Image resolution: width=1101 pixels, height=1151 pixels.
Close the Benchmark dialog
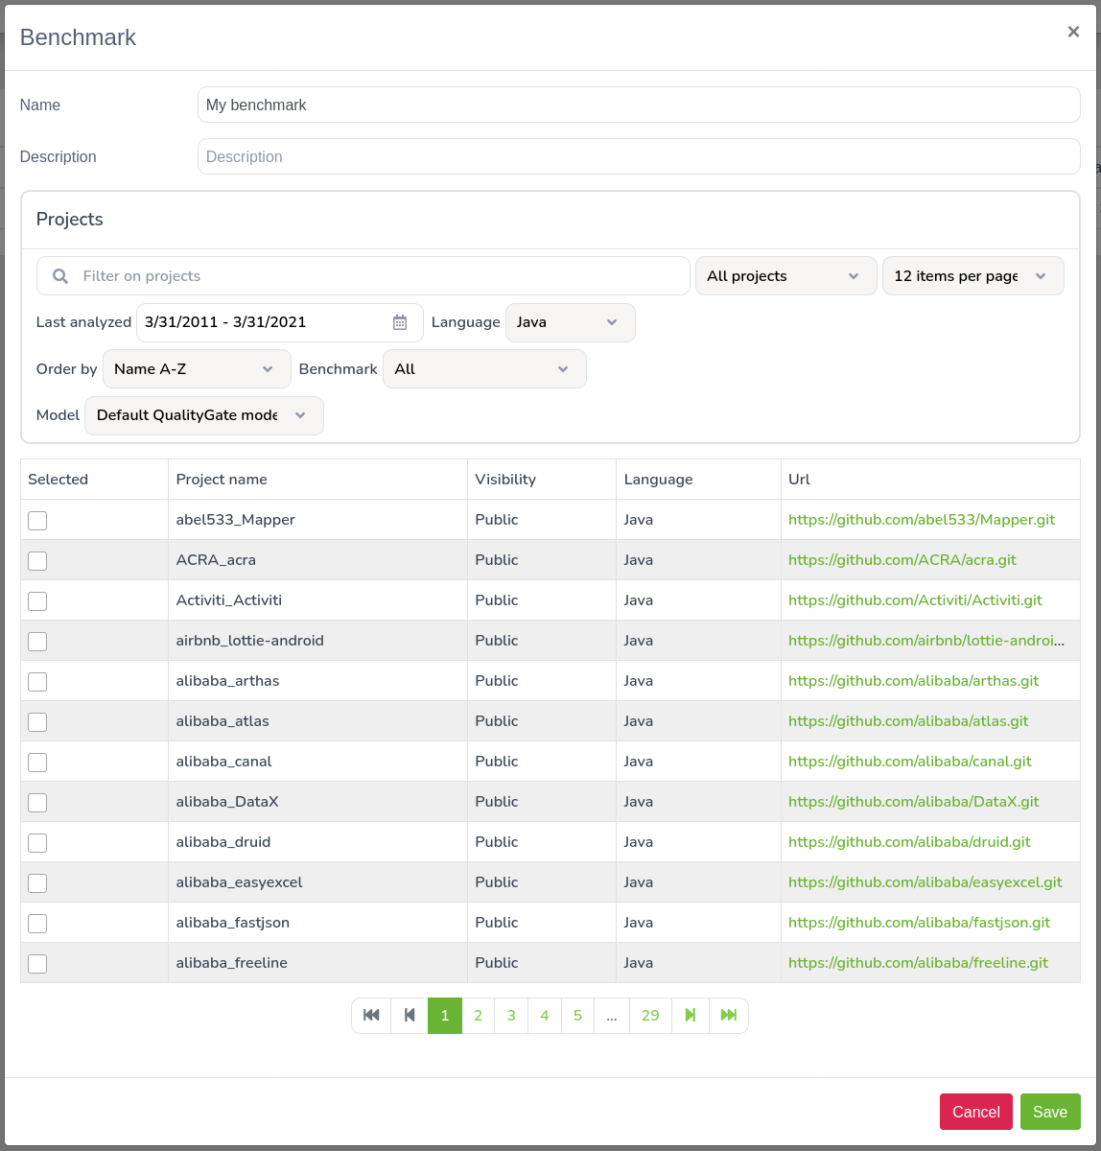[x=1073, y=32]
